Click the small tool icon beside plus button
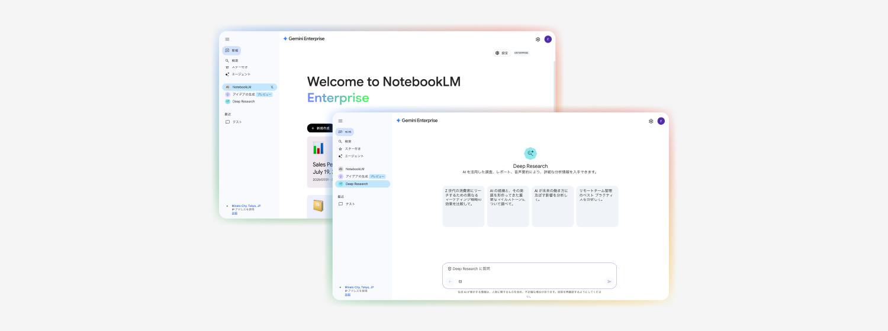This screenshot has width=888, height=331. click(x=460, y=281)
